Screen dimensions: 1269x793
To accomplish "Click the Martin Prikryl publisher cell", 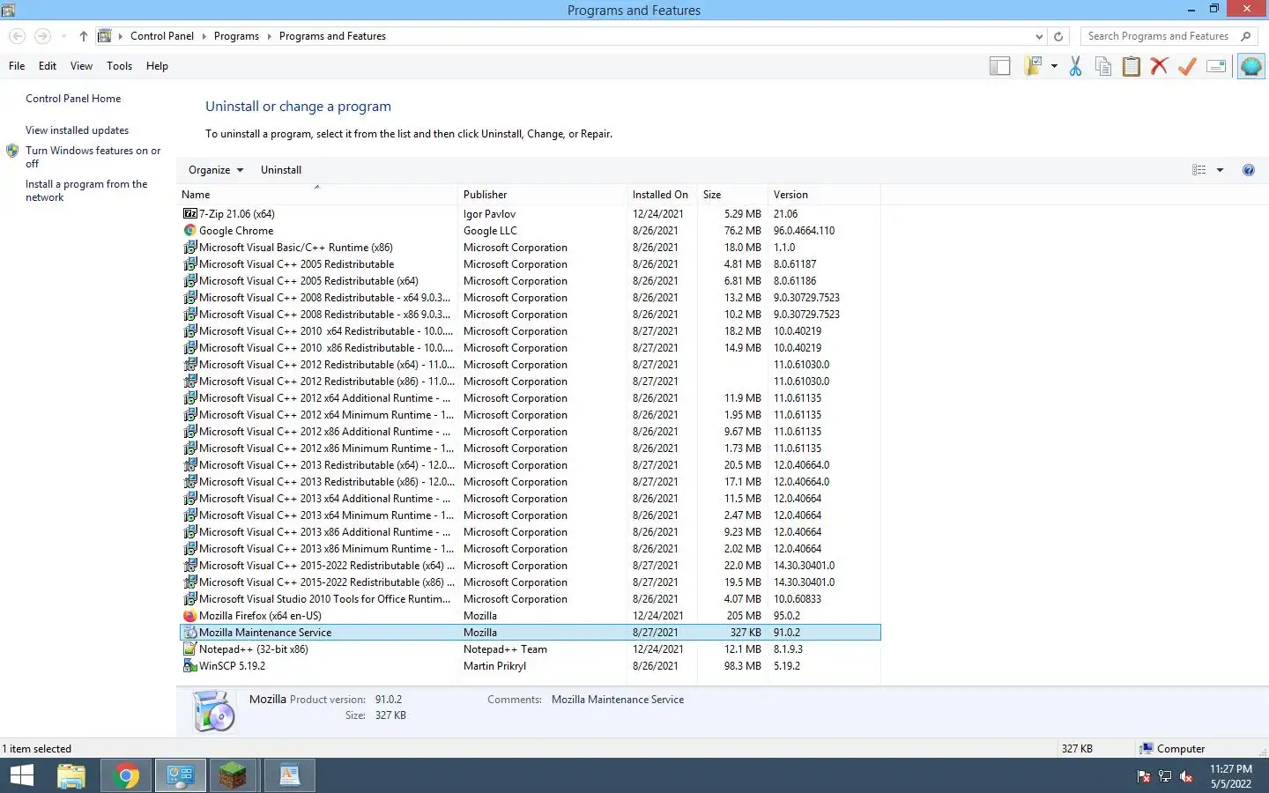I will pyautogui.click(x=494, y=666).
